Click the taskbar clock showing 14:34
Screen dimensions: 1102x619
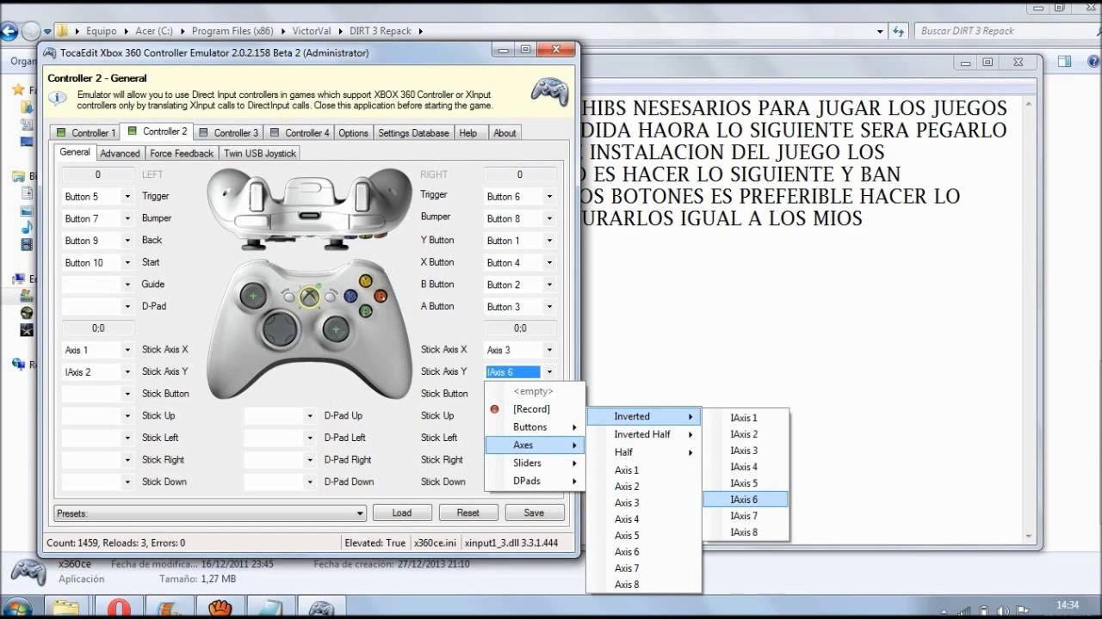1067,604
